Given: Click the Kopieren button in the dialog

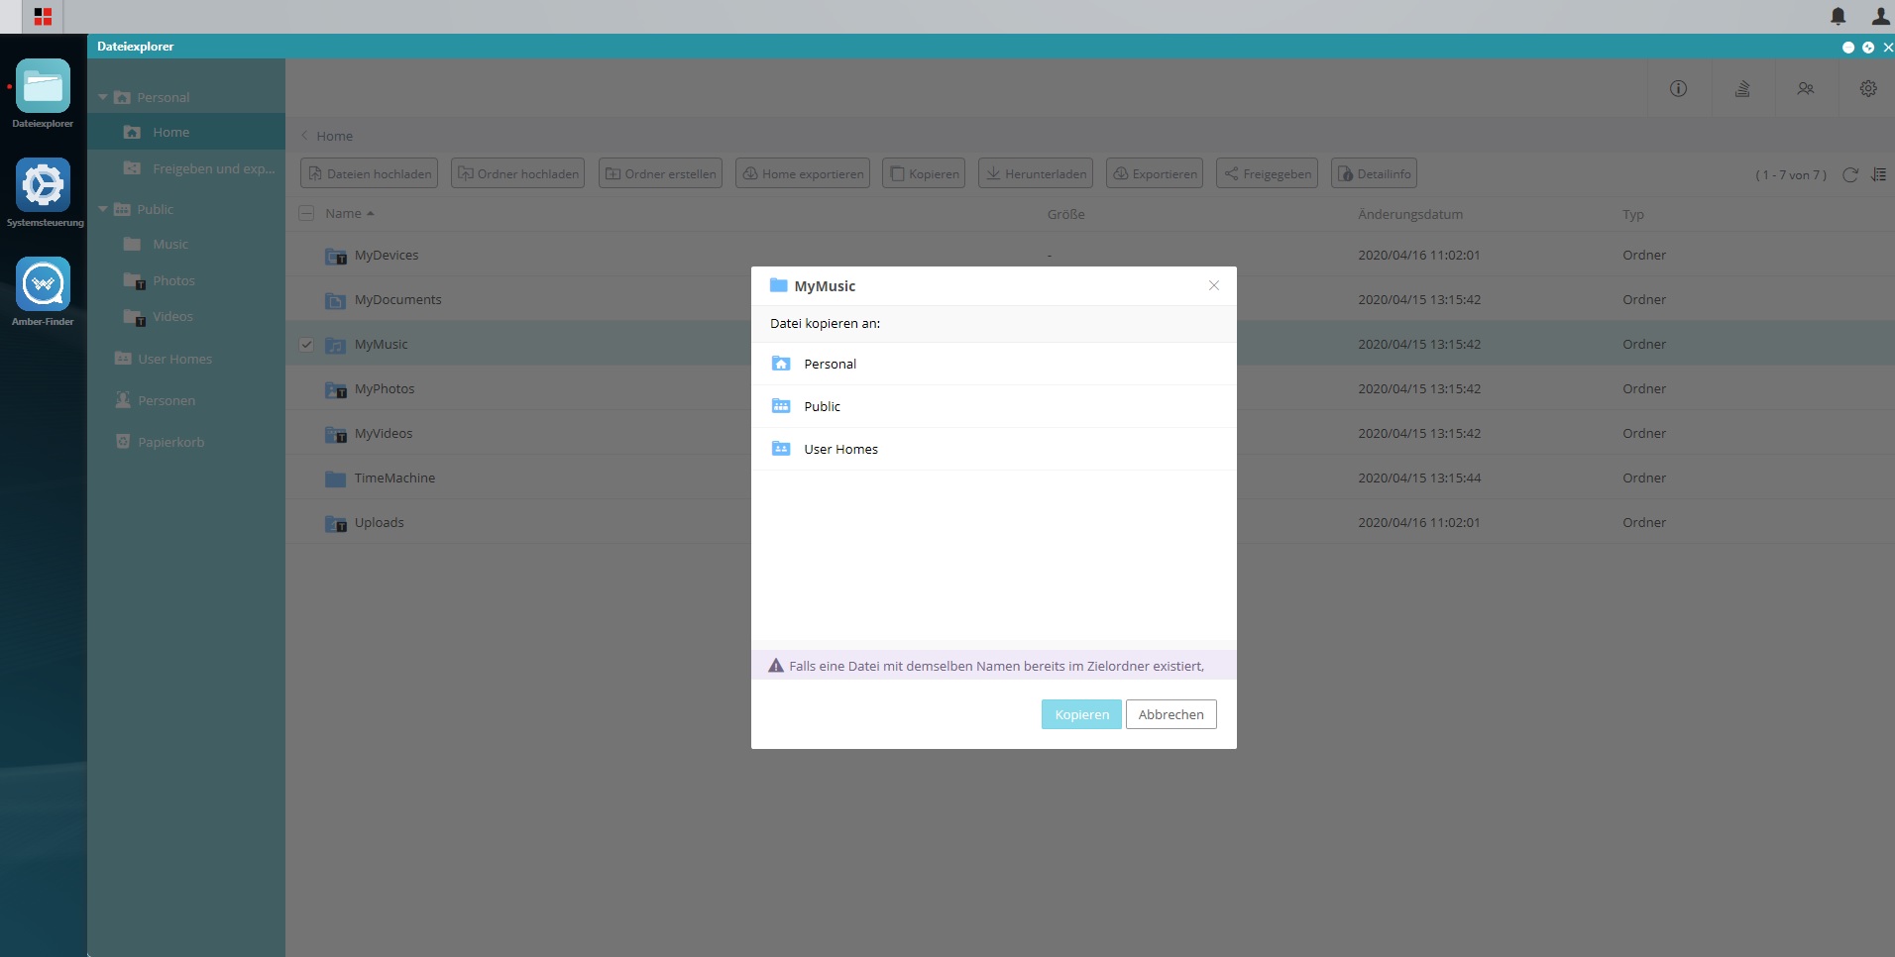Looking at the screenshot, I should click(1081, 714).
